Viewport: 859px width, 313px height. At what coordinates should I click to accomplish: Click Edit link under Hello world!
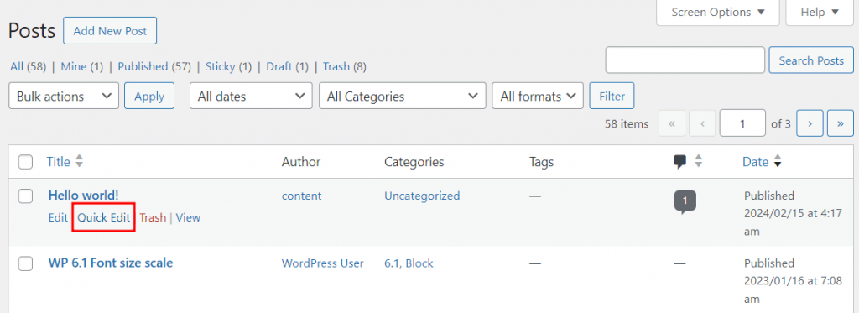tap(58, 217)
